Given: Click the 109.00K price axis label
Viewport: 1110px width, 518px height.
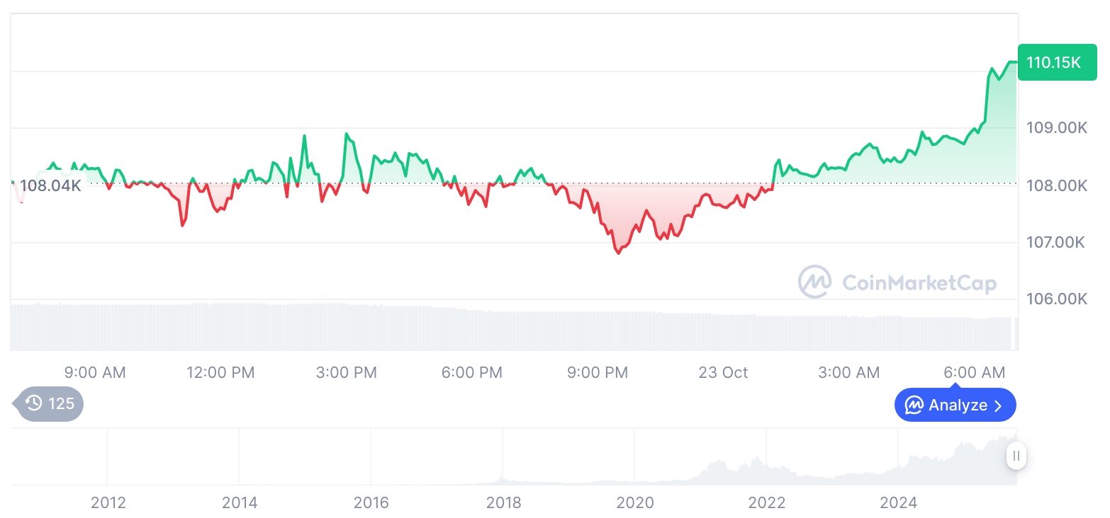Looking at the screenshot, I should click(x=1057, y=128).
